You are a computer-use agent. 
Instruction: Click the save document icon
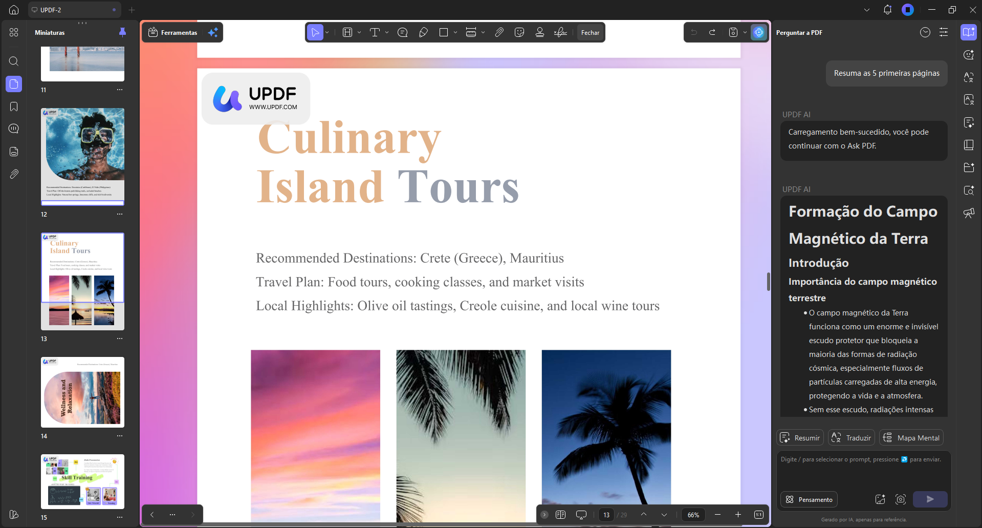[733, 33]
